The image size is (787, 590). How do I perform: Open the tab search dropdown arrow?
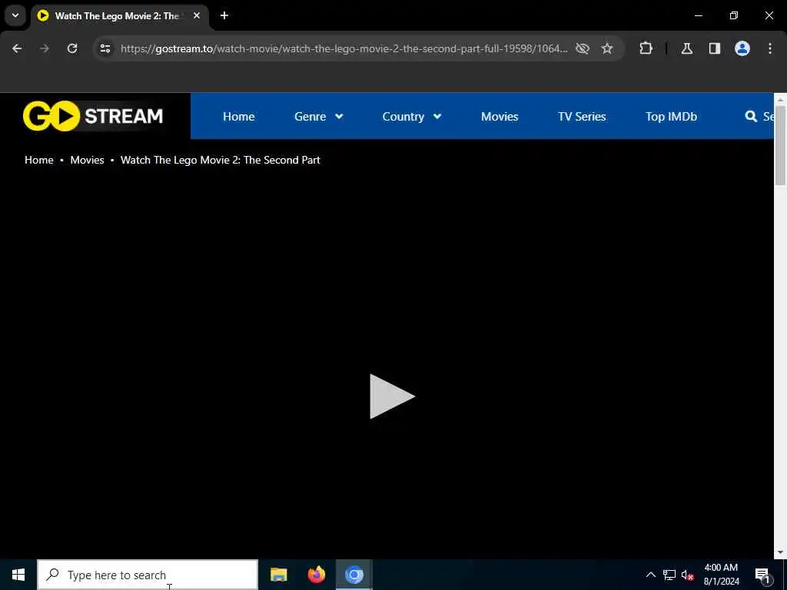coord(15,15)
